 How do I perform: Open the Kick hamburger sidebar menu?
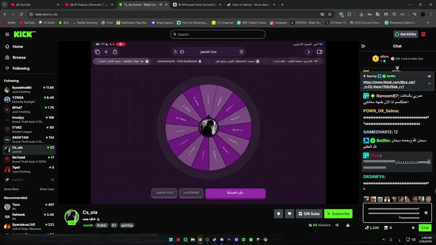pos(7,34)
